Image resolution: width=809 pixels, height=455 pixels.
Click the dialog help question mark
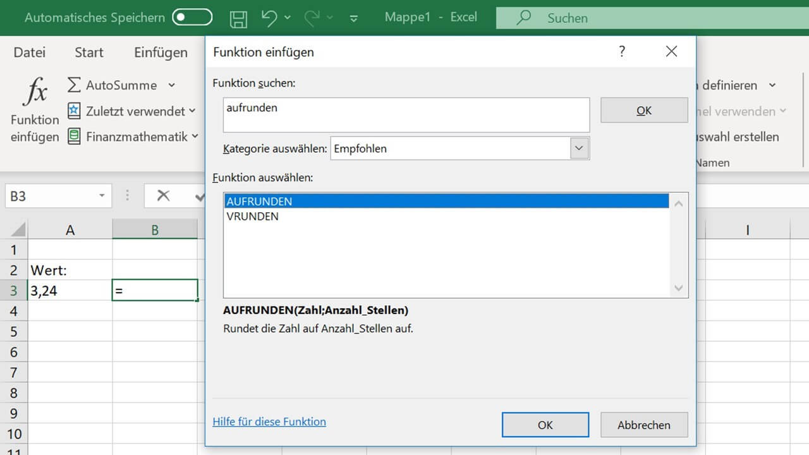pos(622,52)
